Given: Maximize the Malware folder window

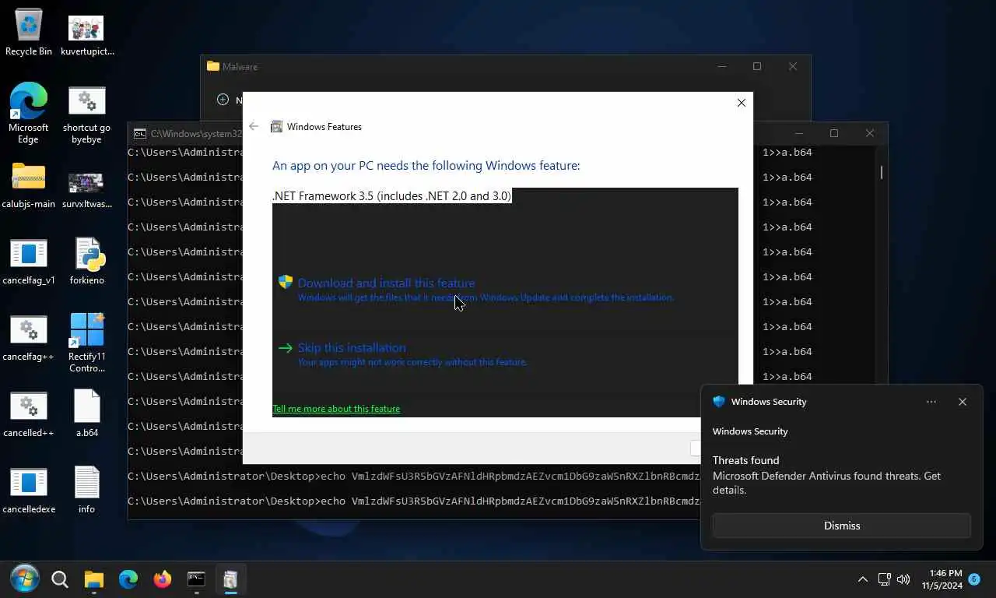Looking at the screenshot, I should coord(757,67).
